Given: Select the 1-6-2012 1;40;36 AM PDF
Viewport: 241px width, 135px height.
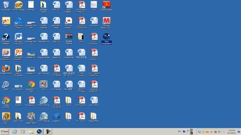Looking at the screenshot, I should click(x=56, y=102).
